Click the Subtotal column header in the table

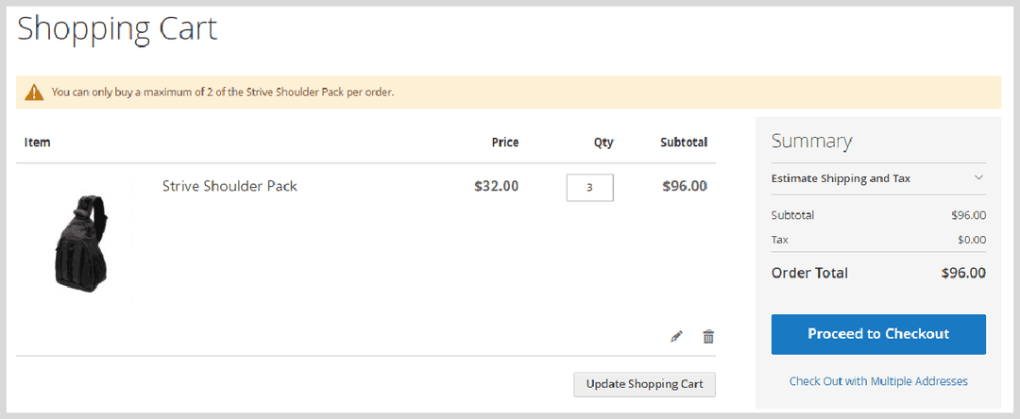tap(684, 142)
